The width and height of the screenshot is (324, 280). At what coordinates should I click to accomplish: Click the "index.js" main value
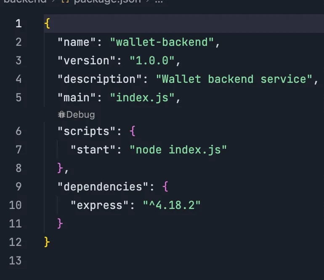tap(142, 98)
